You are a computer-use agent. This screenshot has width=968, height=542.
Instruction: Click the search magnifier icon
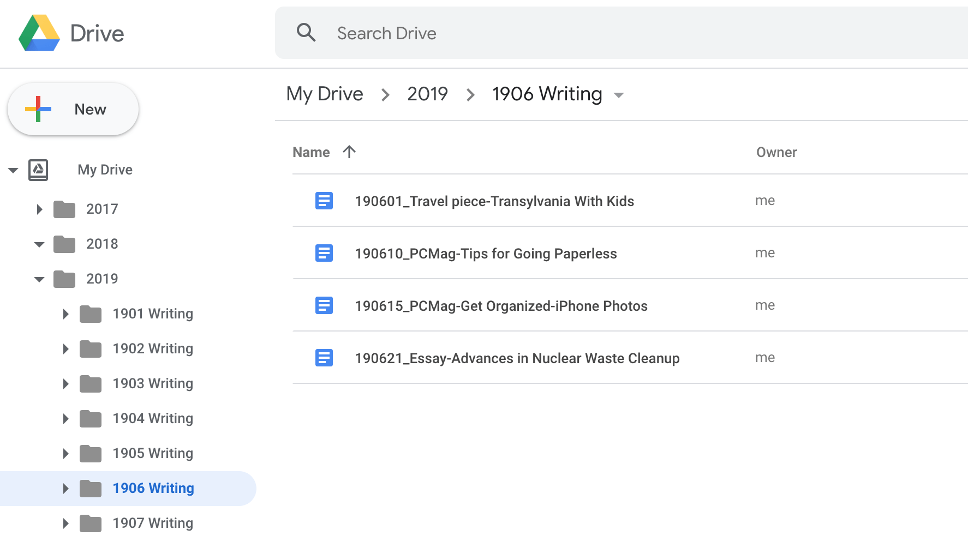click(x=306, y=33)
